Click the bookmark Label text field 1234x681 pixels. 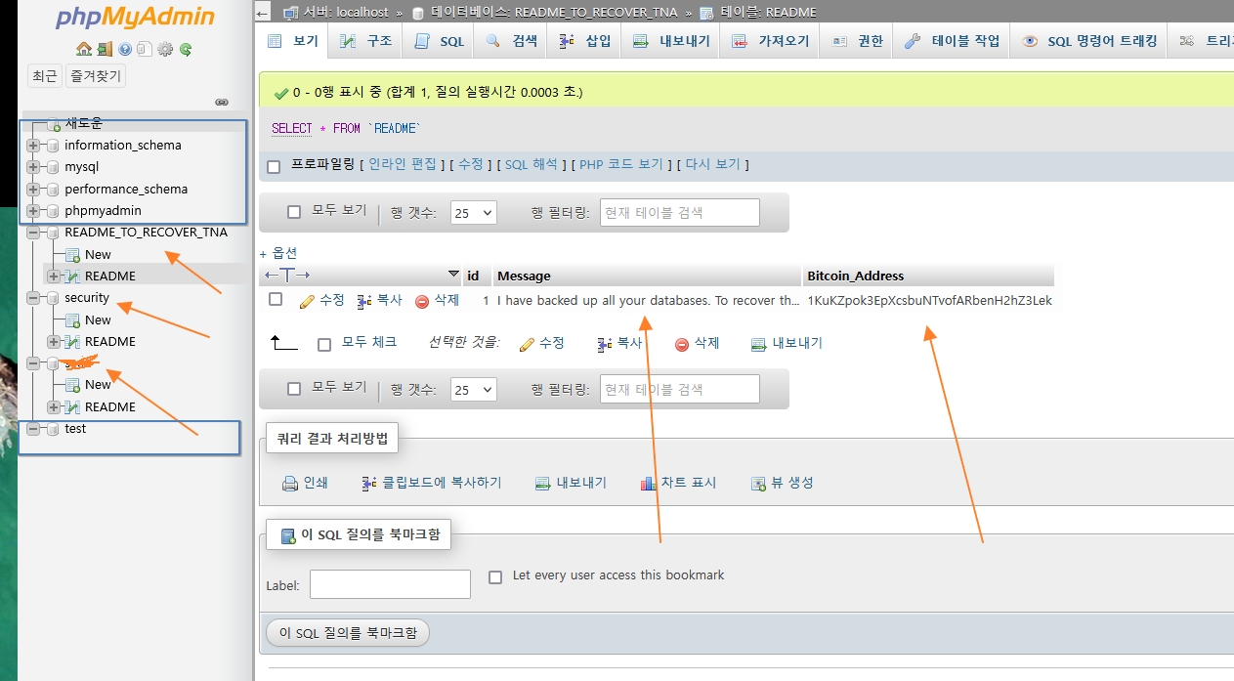point(390,585)
